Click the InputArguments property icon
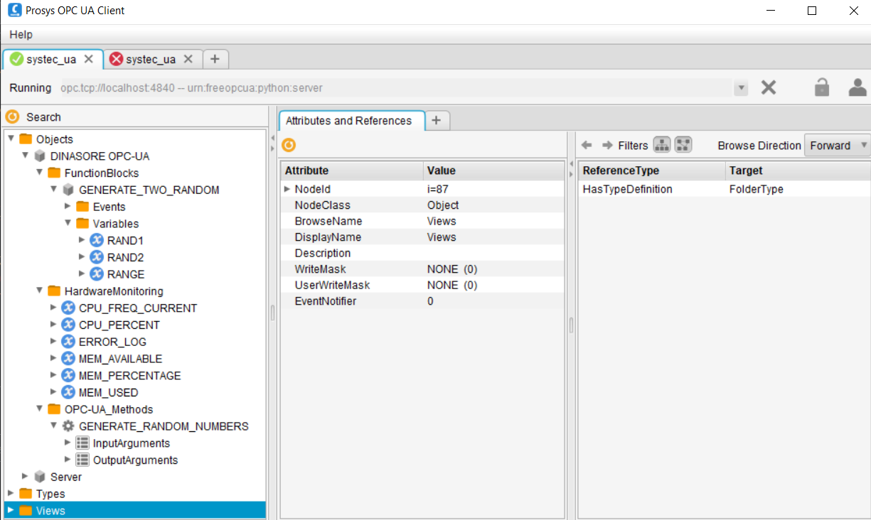This screenshot has width=871, height=520. (82, 443)
